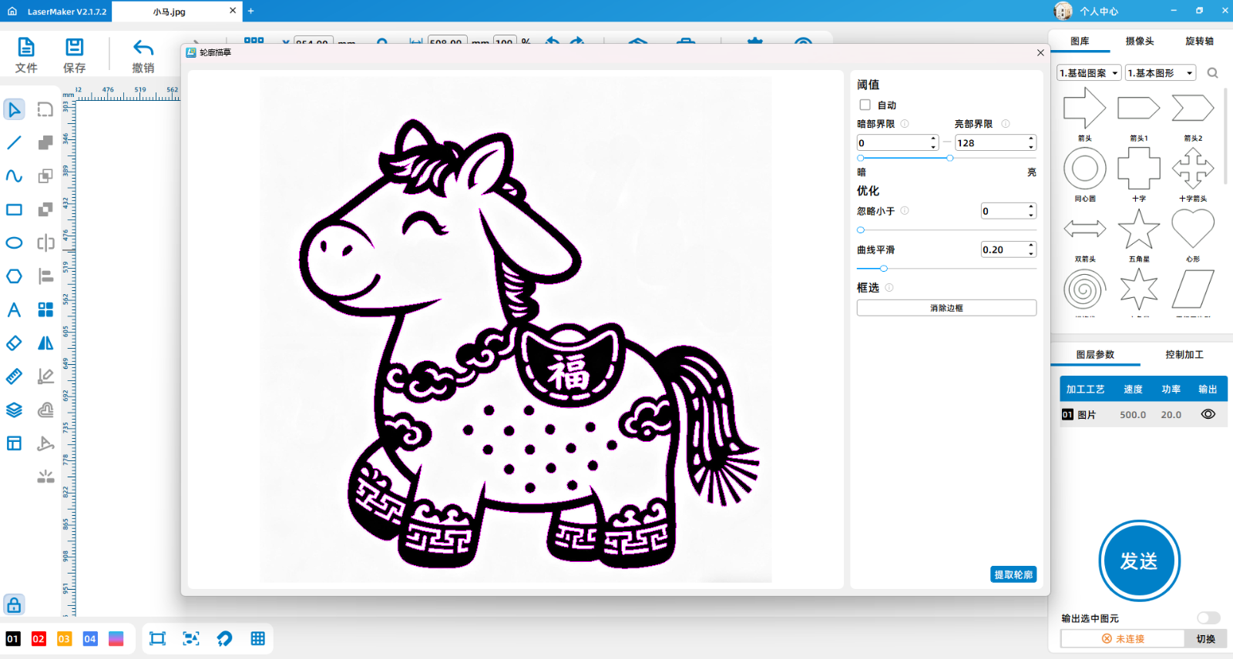Expand the basic shapes dropdown

1160,73
